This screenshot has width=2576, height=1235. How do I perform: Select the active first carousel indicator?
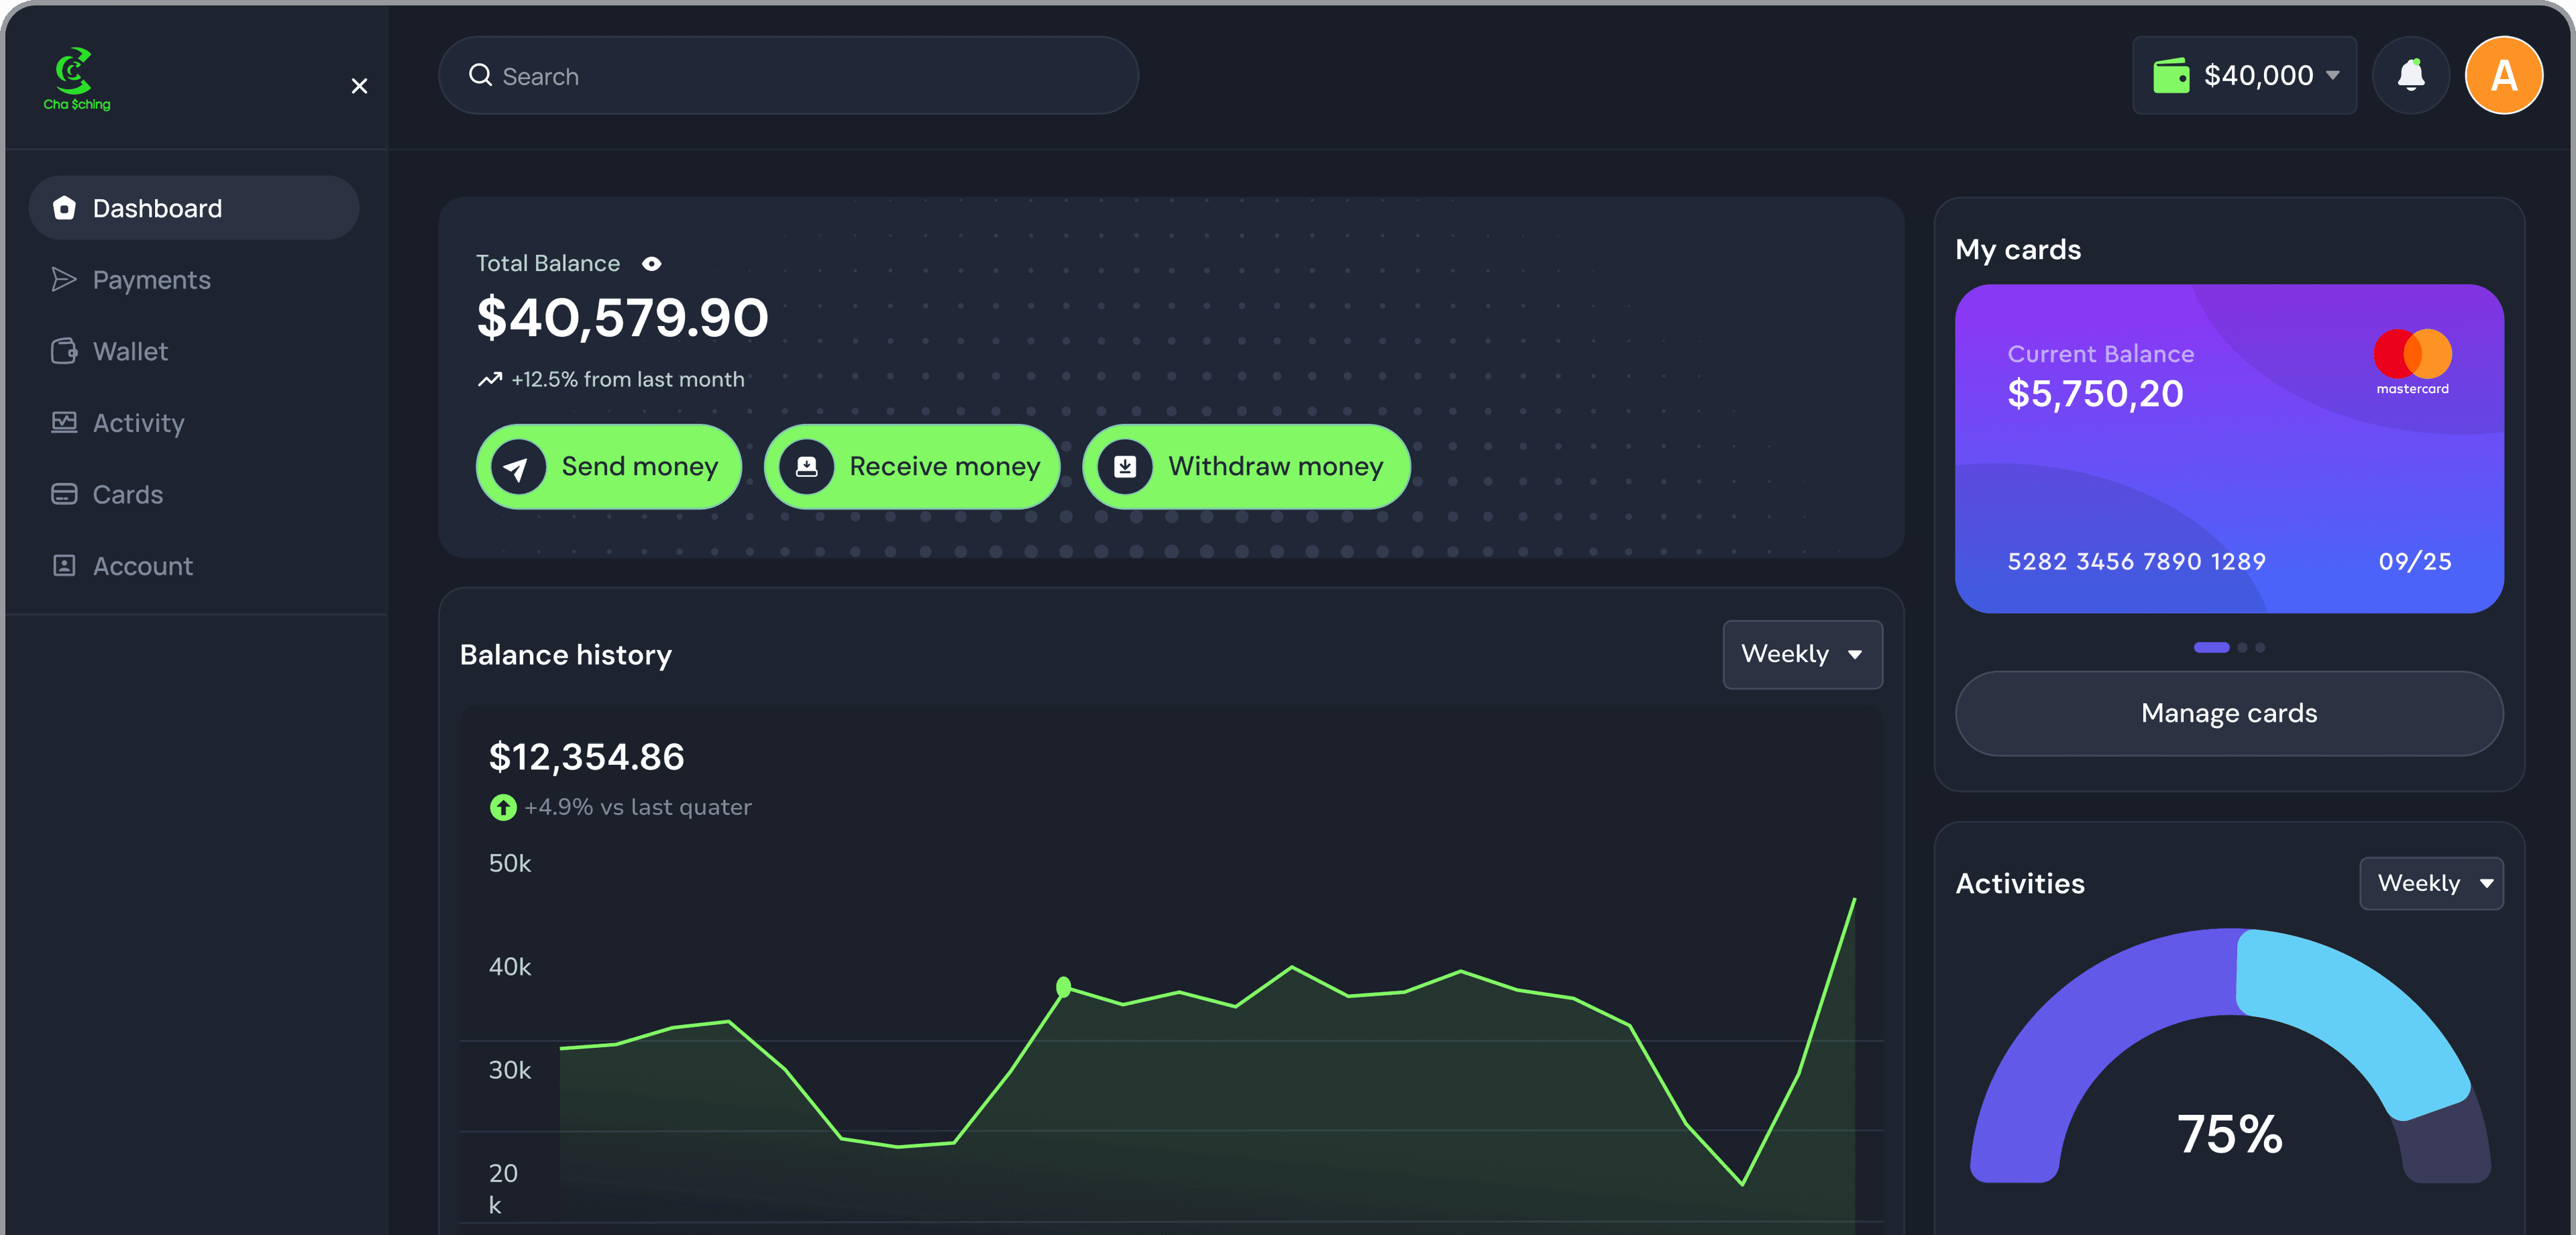2212,648
